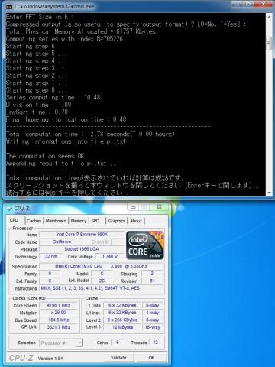Click the cmd window scrollbar thumb

(269, 44)
